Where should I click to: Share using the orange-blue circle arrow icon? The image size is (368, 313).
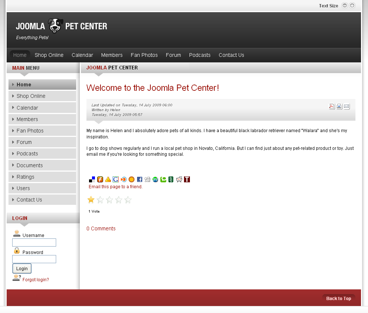click(124, 179)
